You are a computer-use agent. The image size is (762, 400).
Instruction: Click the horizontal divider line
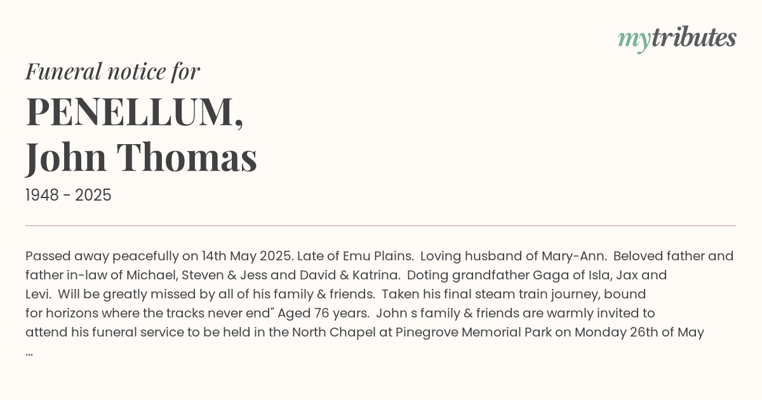[381, 225]
